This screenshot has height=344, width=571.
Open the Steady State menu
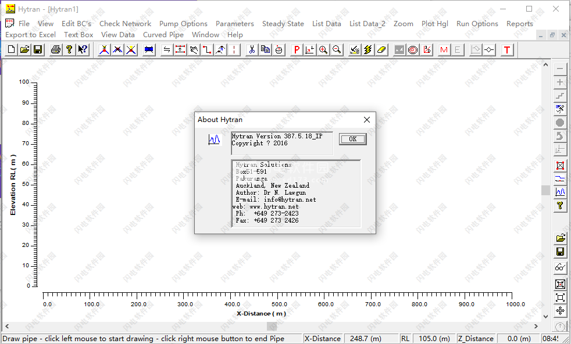[x=283, y=24]
